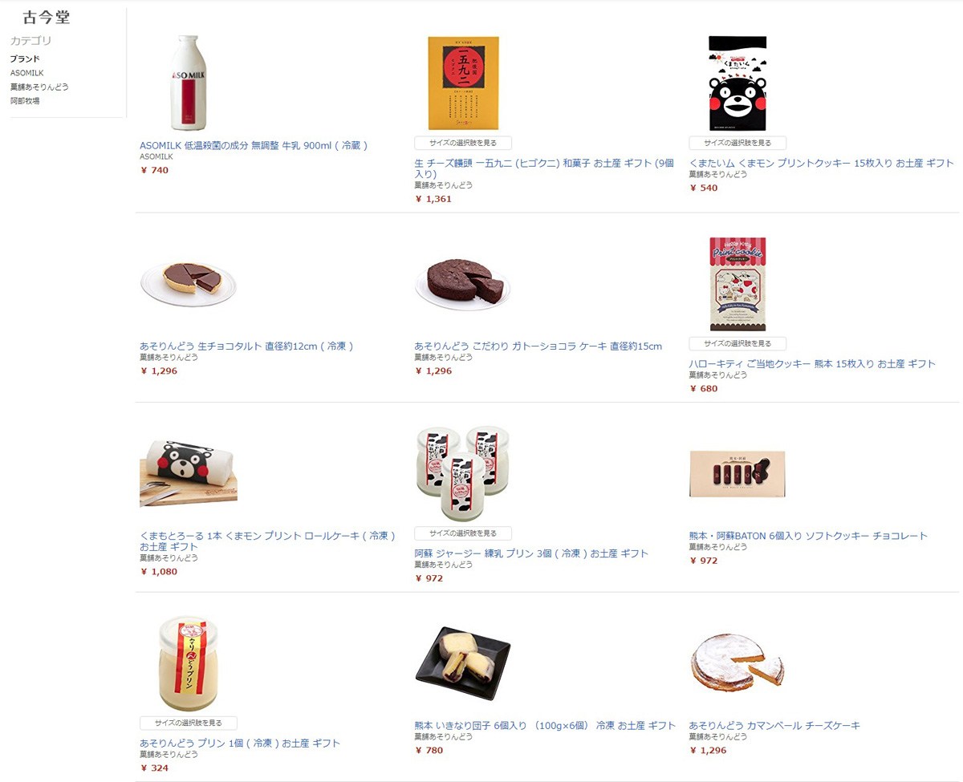
Task: View size options for Jersey milk pudding
Action: [463, 533]
